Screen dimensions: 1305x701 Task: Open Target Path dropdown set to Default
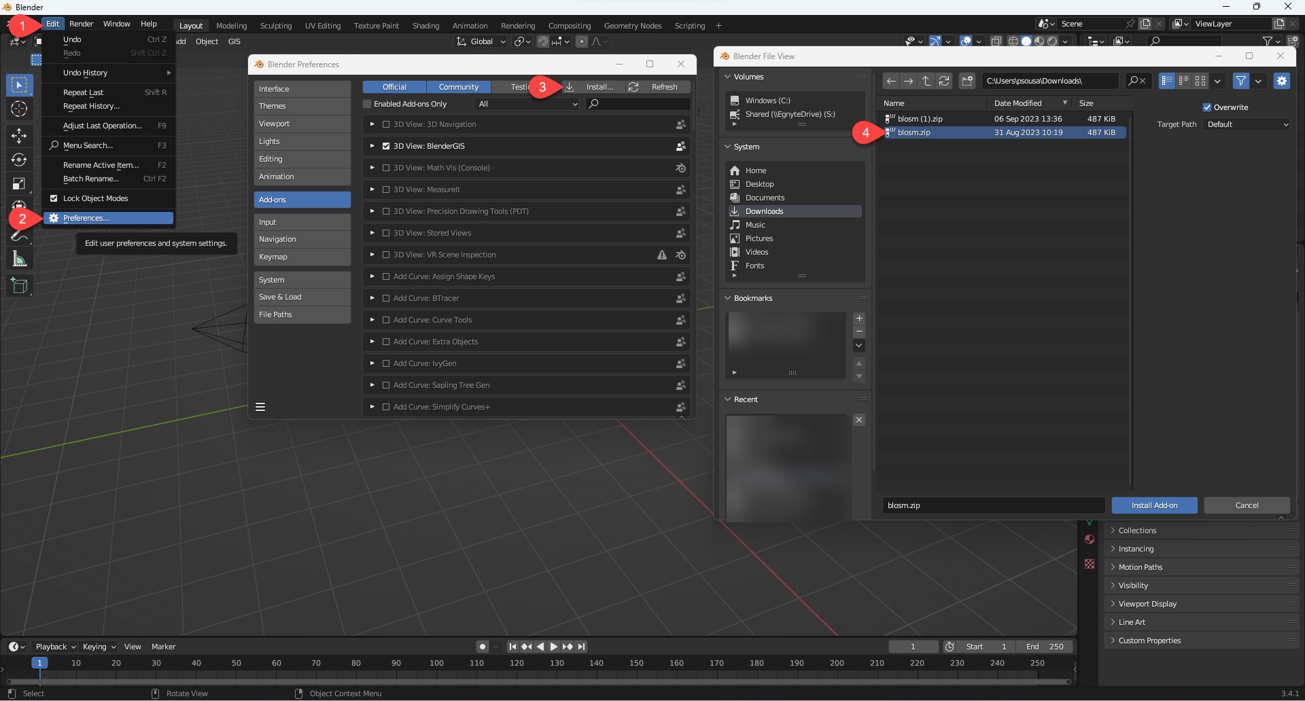click(x=1247, y=124)
